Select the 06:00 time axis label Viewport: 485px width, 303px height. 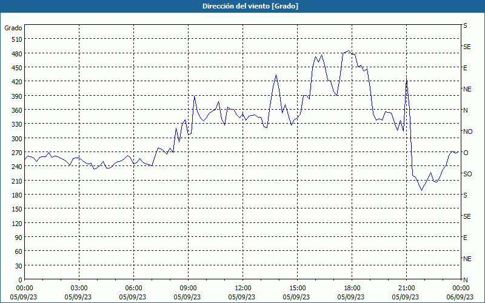133,288
